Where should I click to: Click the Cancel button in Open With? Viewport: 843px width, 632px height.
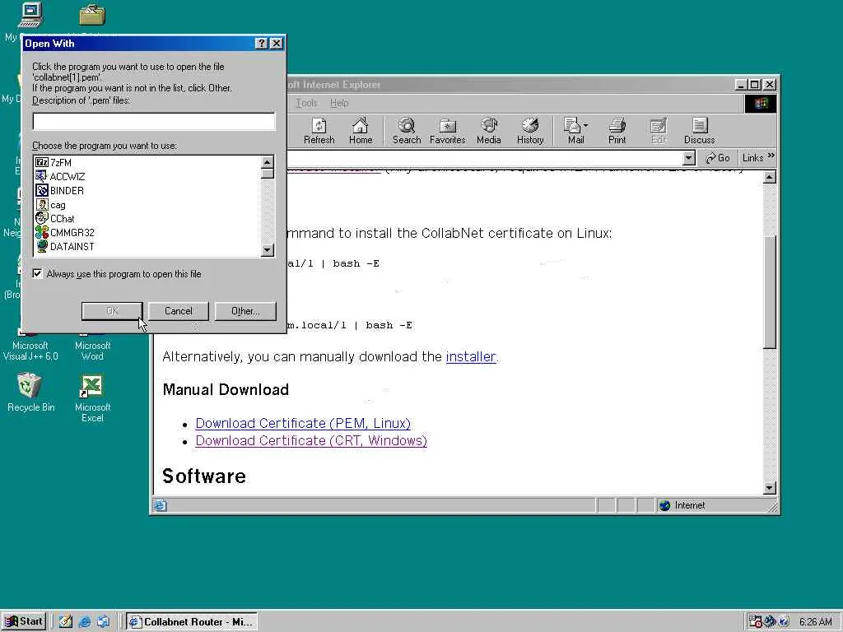coord(178,310)
